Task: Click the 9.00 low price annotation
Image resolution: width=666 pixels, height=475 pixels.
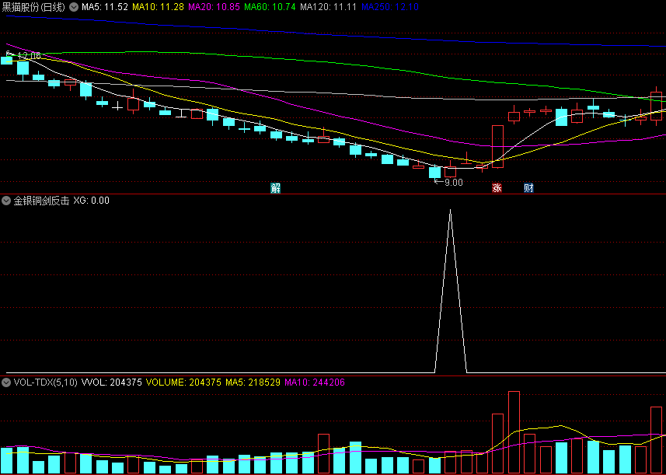Action: [453, 182]
